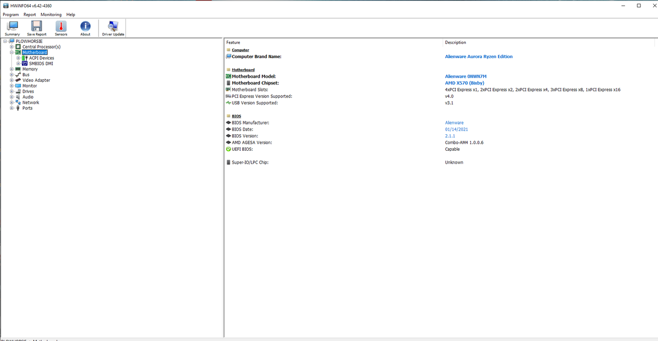The height and width of the screenshot is (341, 658).
Task: Expand the Network node
Action: click(11, 102)
